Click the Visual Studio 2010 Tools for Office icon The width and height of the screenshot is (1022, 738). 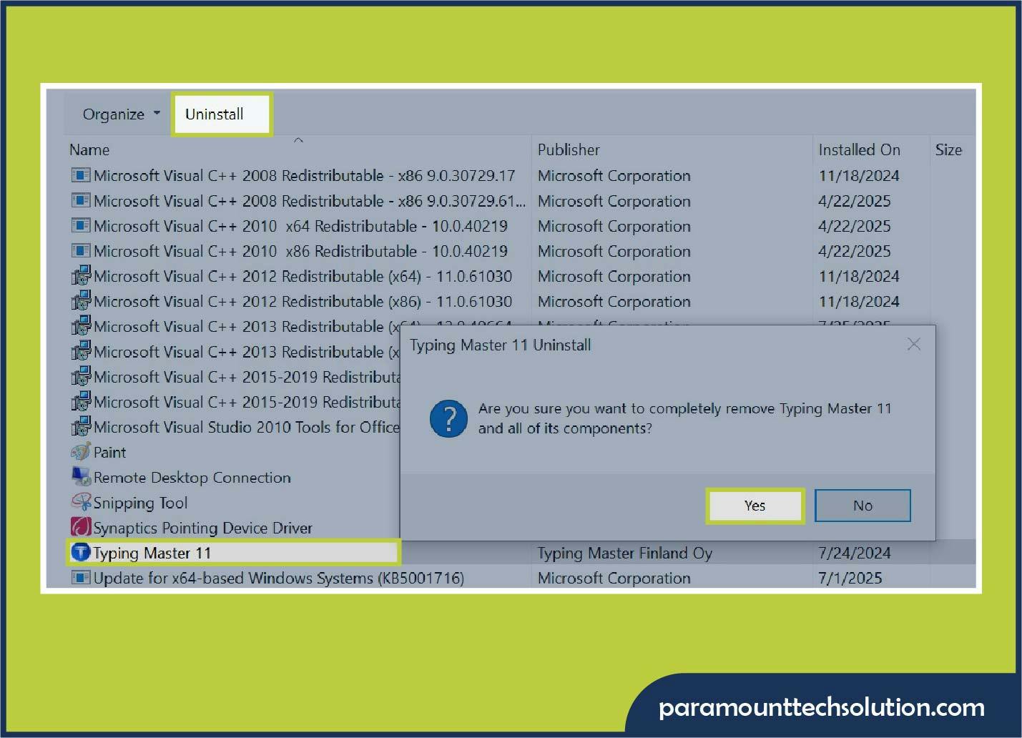pyautogui.click(x=81, y=427)
